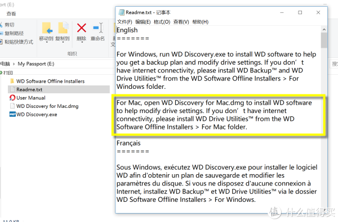Click the 'For Windows, run WD Discovery.exe' paragraph

point(216,70)
